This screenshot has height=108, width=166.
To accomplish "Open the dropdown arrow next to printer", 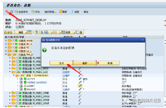I will [52, 32].
